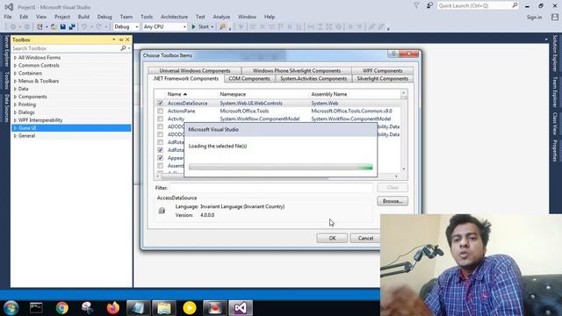Screen dimensions: 562x316
Task: Select the General toolbox group
Action: 71,136
